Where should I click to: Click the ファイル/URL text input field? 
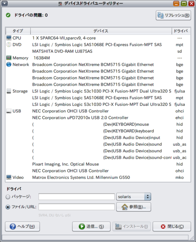coord(76,207)
